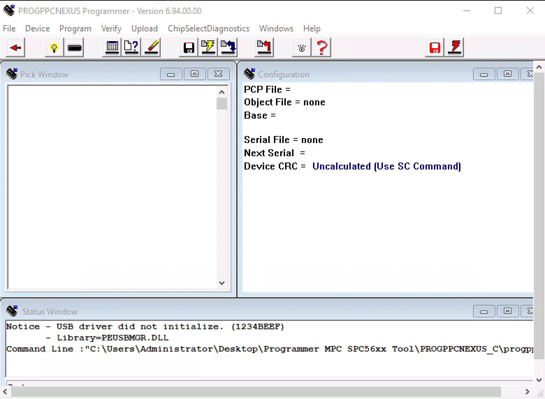Click Pick Window scrollbar up arrow
The image size is (545, 399).
(x=221, y=92)
